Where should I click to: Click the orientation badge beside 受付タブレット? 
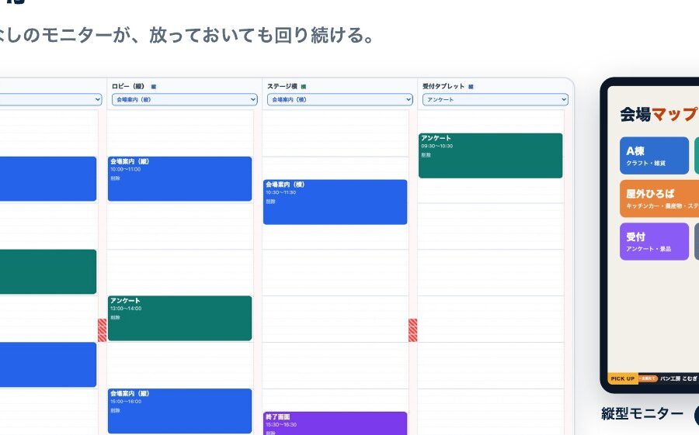[x=471, y=87]
